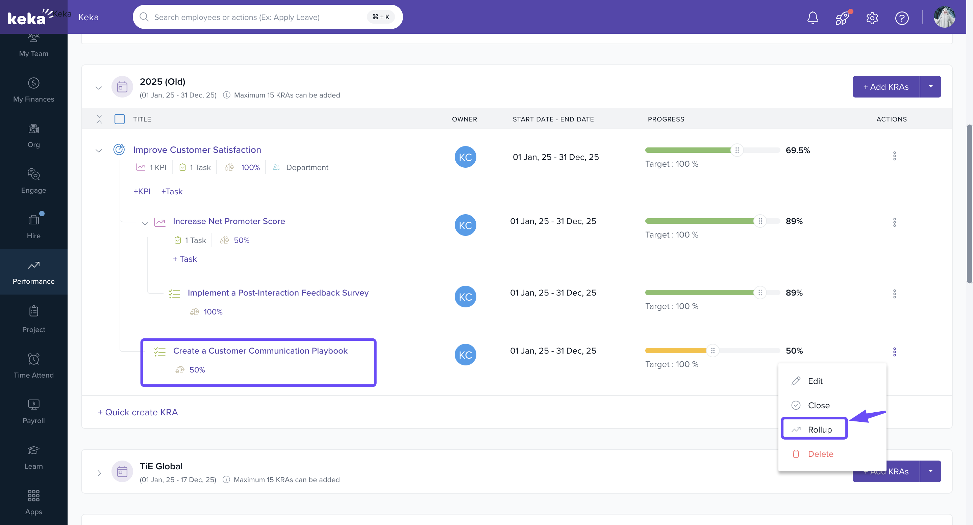Open settings gear in top bar
The height and width of the screenshot is (525, 973).
[872, 18]
